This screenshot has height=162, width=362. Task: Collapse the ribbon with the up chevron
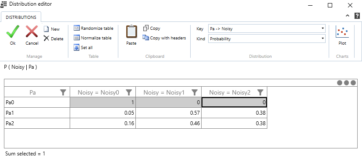348,16
